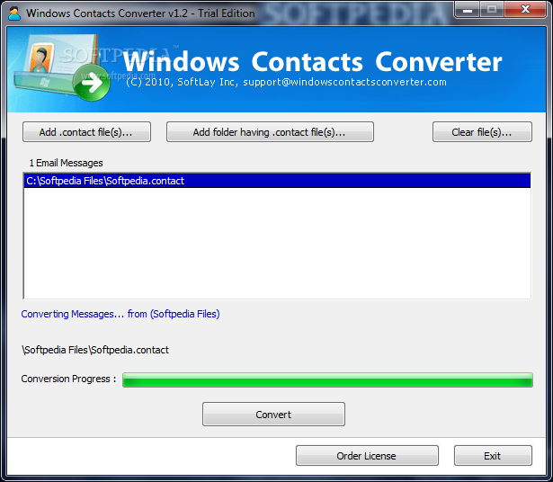The height and width of the screenshot is (482, 553).
Task: Click the window title bar text
Action: (x=140, y=13)
